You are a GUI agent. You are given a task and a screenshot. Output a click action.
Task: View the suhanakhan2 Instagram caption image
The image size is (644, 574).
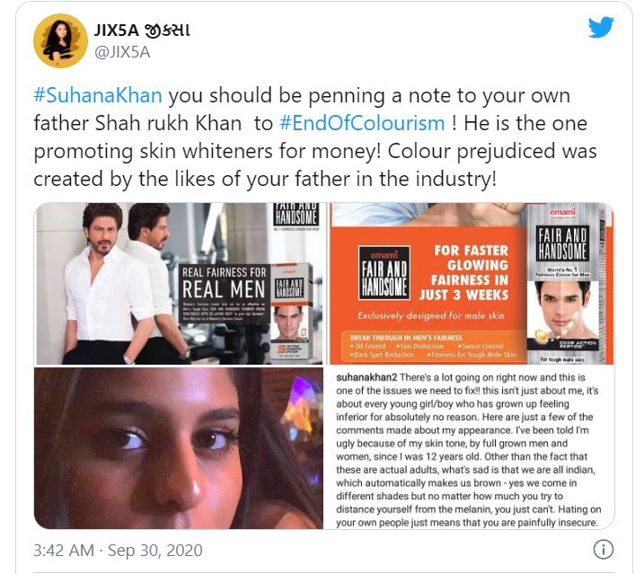(x=472, y=448)
